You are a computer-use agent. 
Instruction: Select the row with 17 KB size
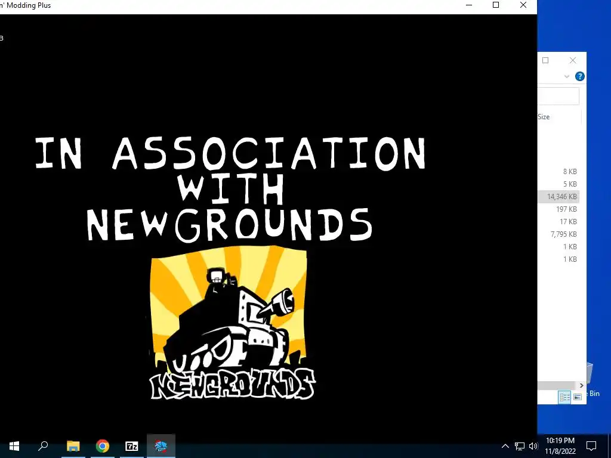pos(558,222)
